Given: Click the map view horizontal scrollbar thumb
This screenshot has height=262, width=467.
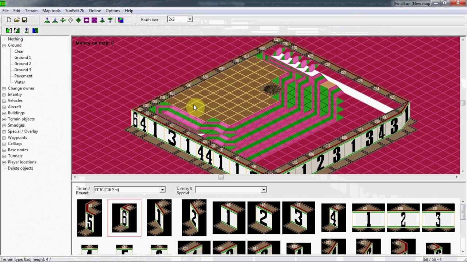Looking at the screenshot, I should pyautogui.click(x=221, y=177).
